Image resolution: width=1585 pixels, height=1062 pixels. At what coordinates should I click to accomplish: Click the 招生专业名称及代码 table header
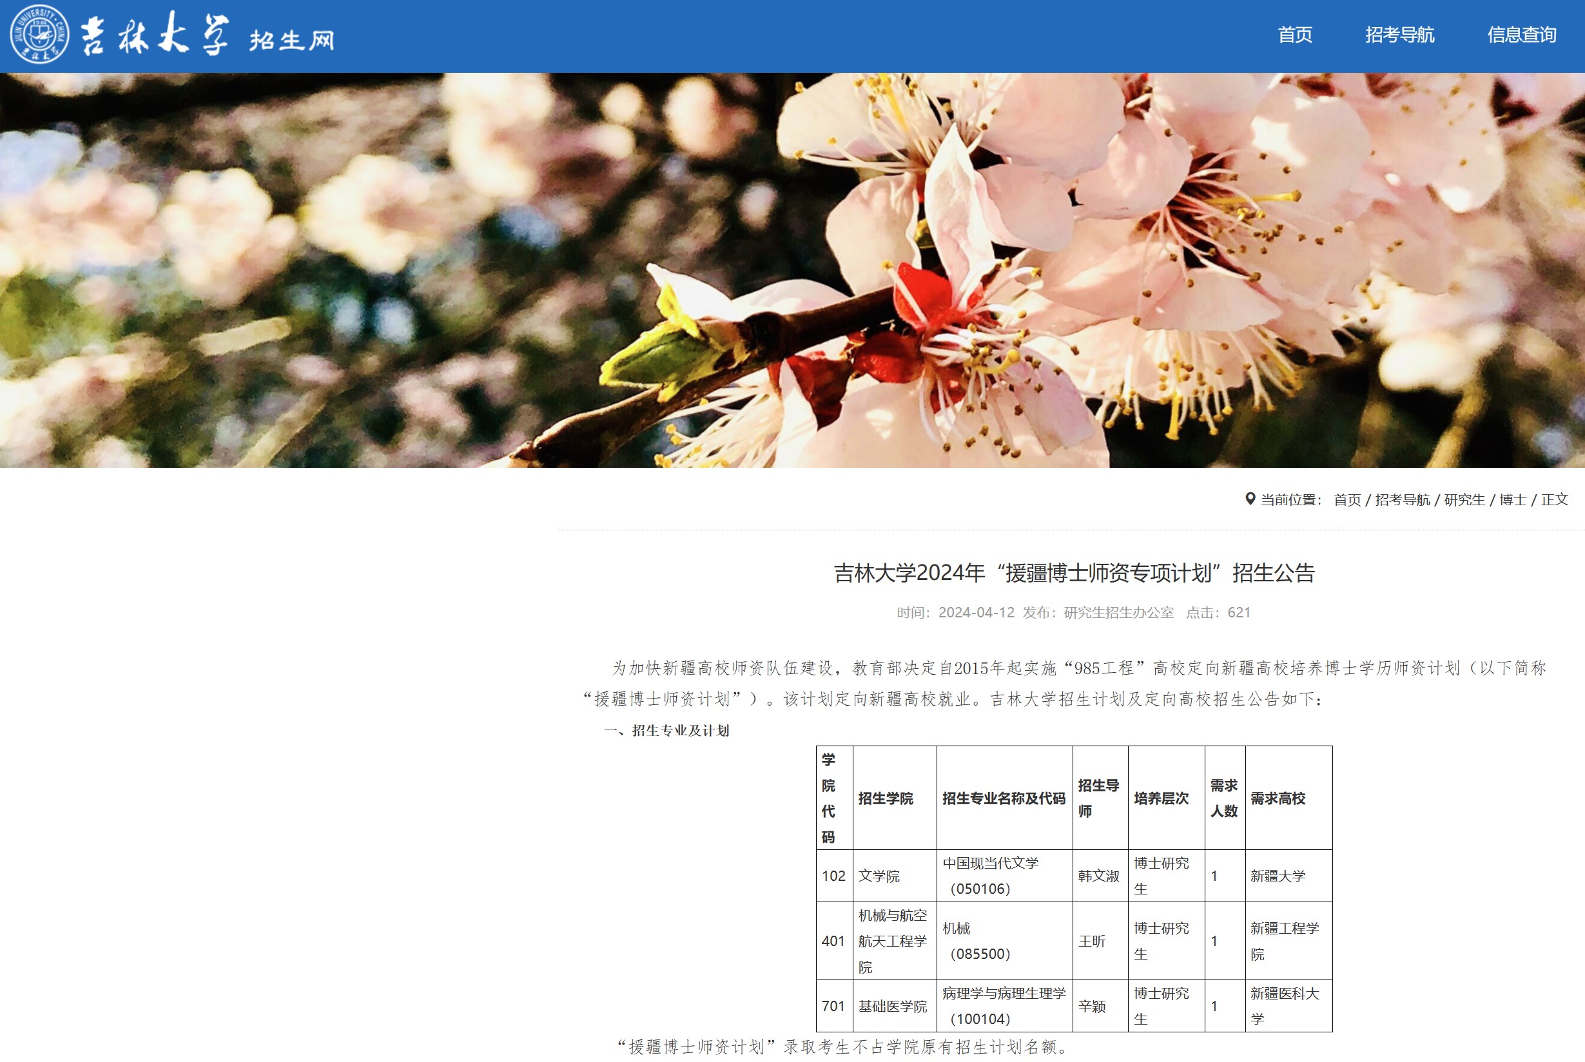1004,798
